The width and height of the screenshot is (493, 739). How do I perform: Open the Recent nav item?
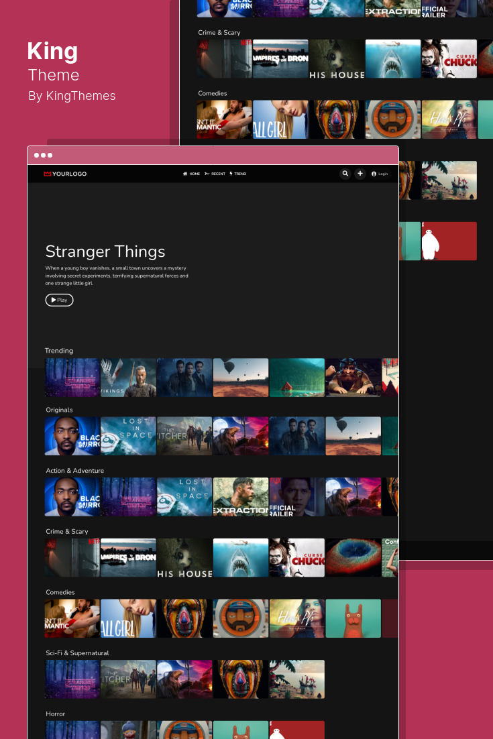coord(215,174)
